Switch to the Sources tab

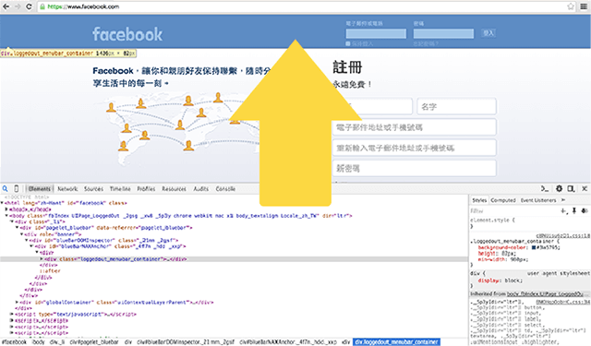tap(93, 188)
